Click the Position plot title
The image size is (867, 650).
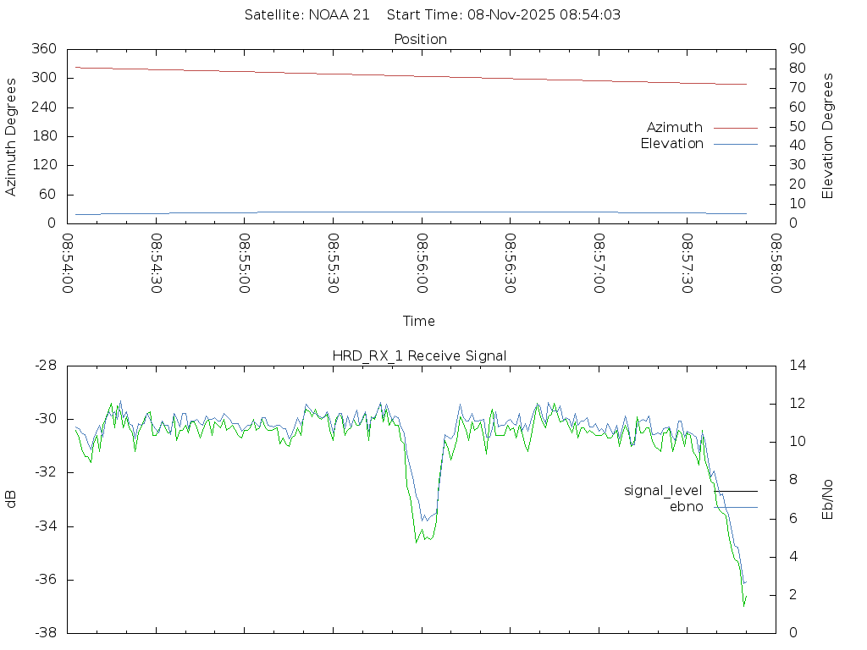(421, 40)
